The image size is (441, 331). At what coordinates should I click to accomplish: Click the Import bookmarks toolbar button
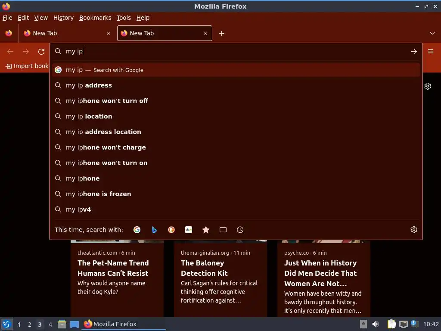pyautogui.click(x=27, y=66)
